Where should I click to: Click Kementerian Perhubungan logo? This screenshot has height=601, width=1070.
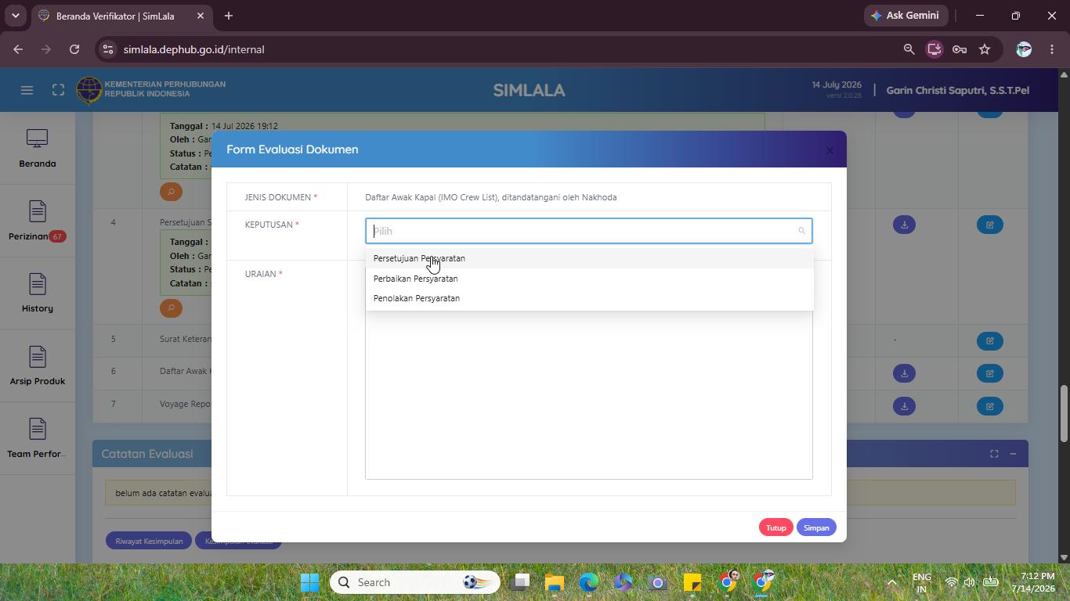(x=89, y=89)
